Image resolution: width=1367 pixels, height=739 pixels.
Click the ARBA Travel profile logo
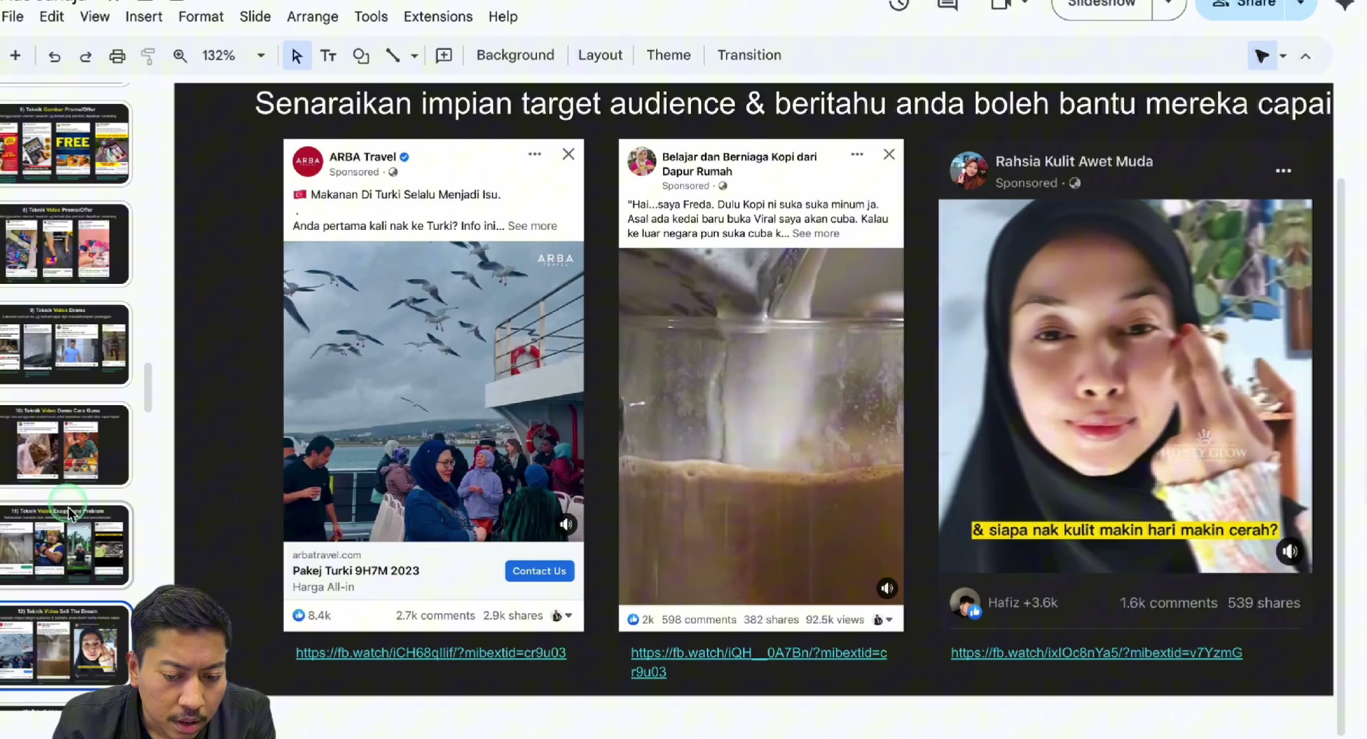click(x=308, y=161)
